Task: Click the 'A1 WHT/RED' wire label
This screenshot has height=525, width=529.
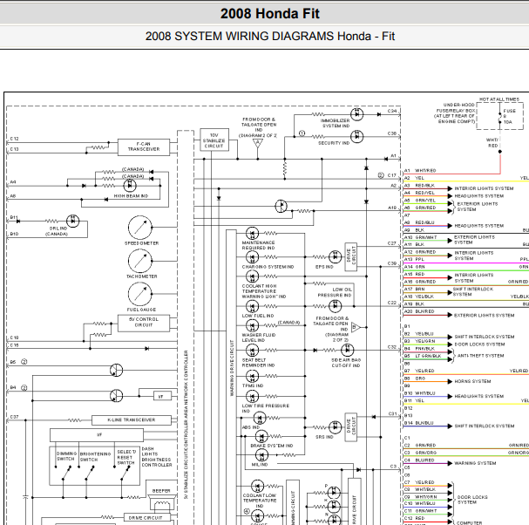Action: tap(420, 171)
